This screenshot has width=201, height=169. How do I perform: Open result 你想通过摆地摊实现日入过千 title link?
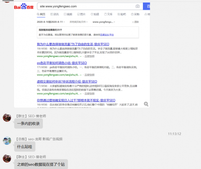click(x=76, y=100)
